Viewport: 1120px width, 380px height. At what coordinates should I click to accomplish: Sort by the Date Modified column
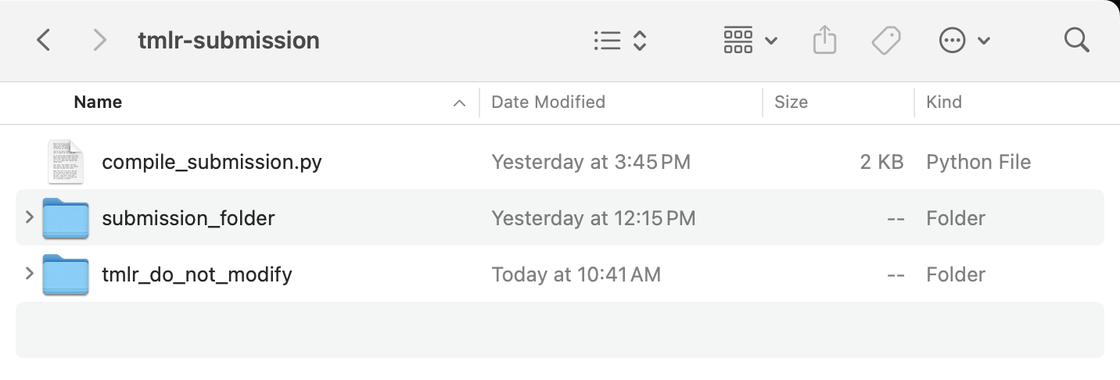pos(547,102)
